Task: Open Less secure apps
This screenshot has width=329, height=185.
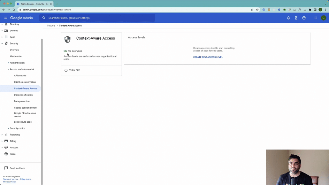Action: click(x=23, y=122)
